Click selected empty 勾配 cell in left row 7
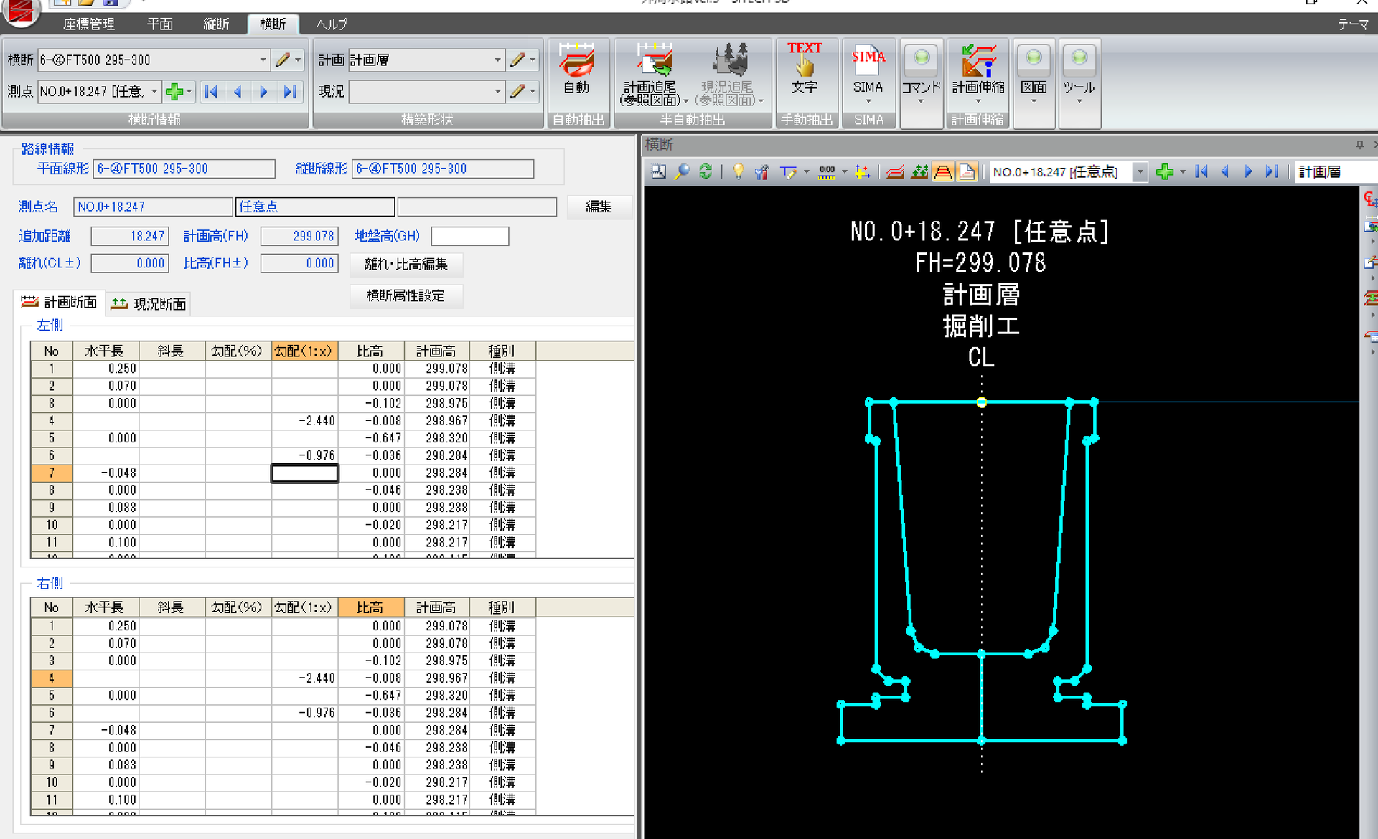The height and width of the screenshot is (839, 1378). 304,473
